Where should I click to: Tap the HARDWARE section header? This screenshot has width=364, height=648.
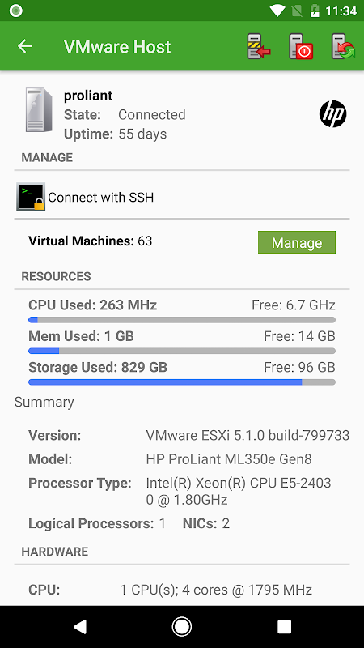tap(55, 552)
